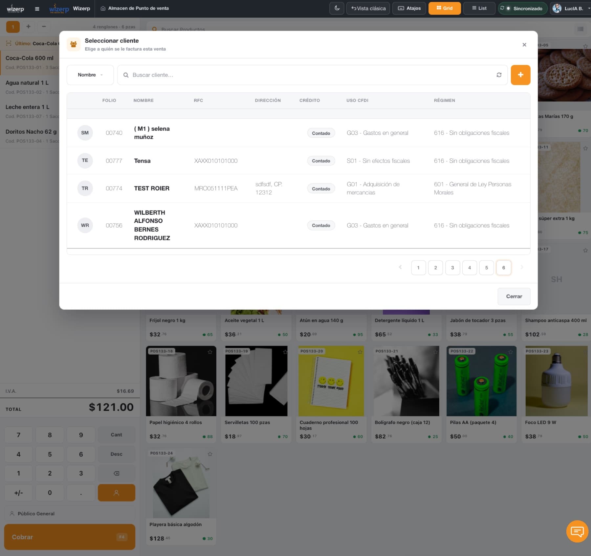Tap the +/- keypad key
Viewport: 591px width, 556px height.
pos(18,493)
